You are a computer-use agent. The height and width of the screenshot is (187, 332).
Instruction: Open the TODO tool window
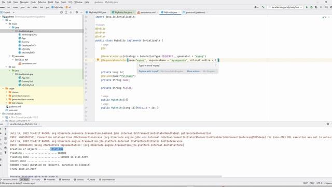(36, 180)
